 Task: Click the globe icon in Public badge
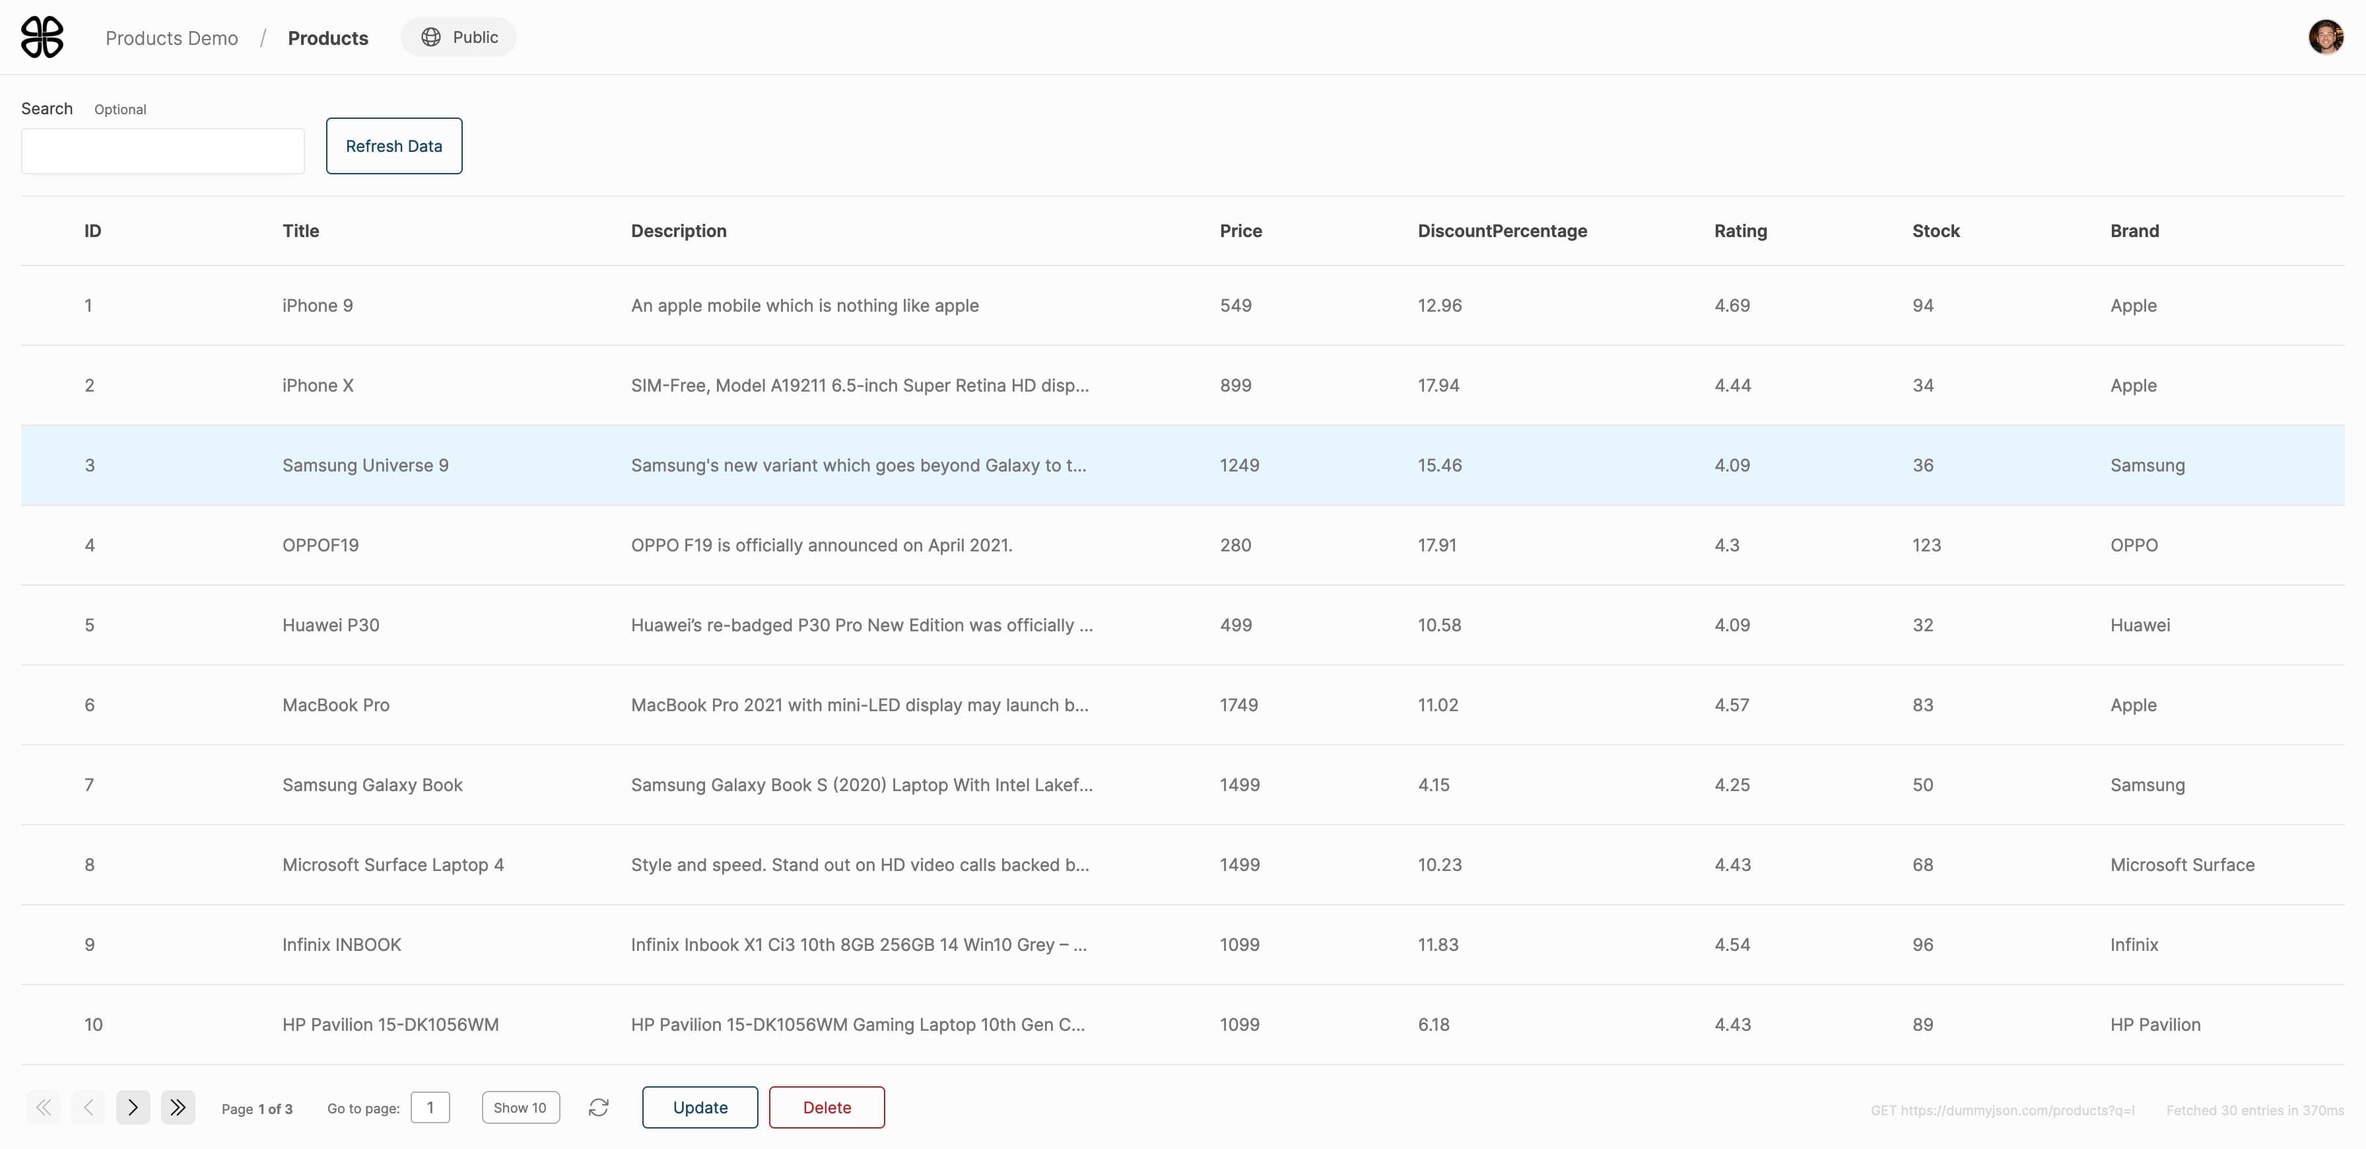[x=431, y=37]
